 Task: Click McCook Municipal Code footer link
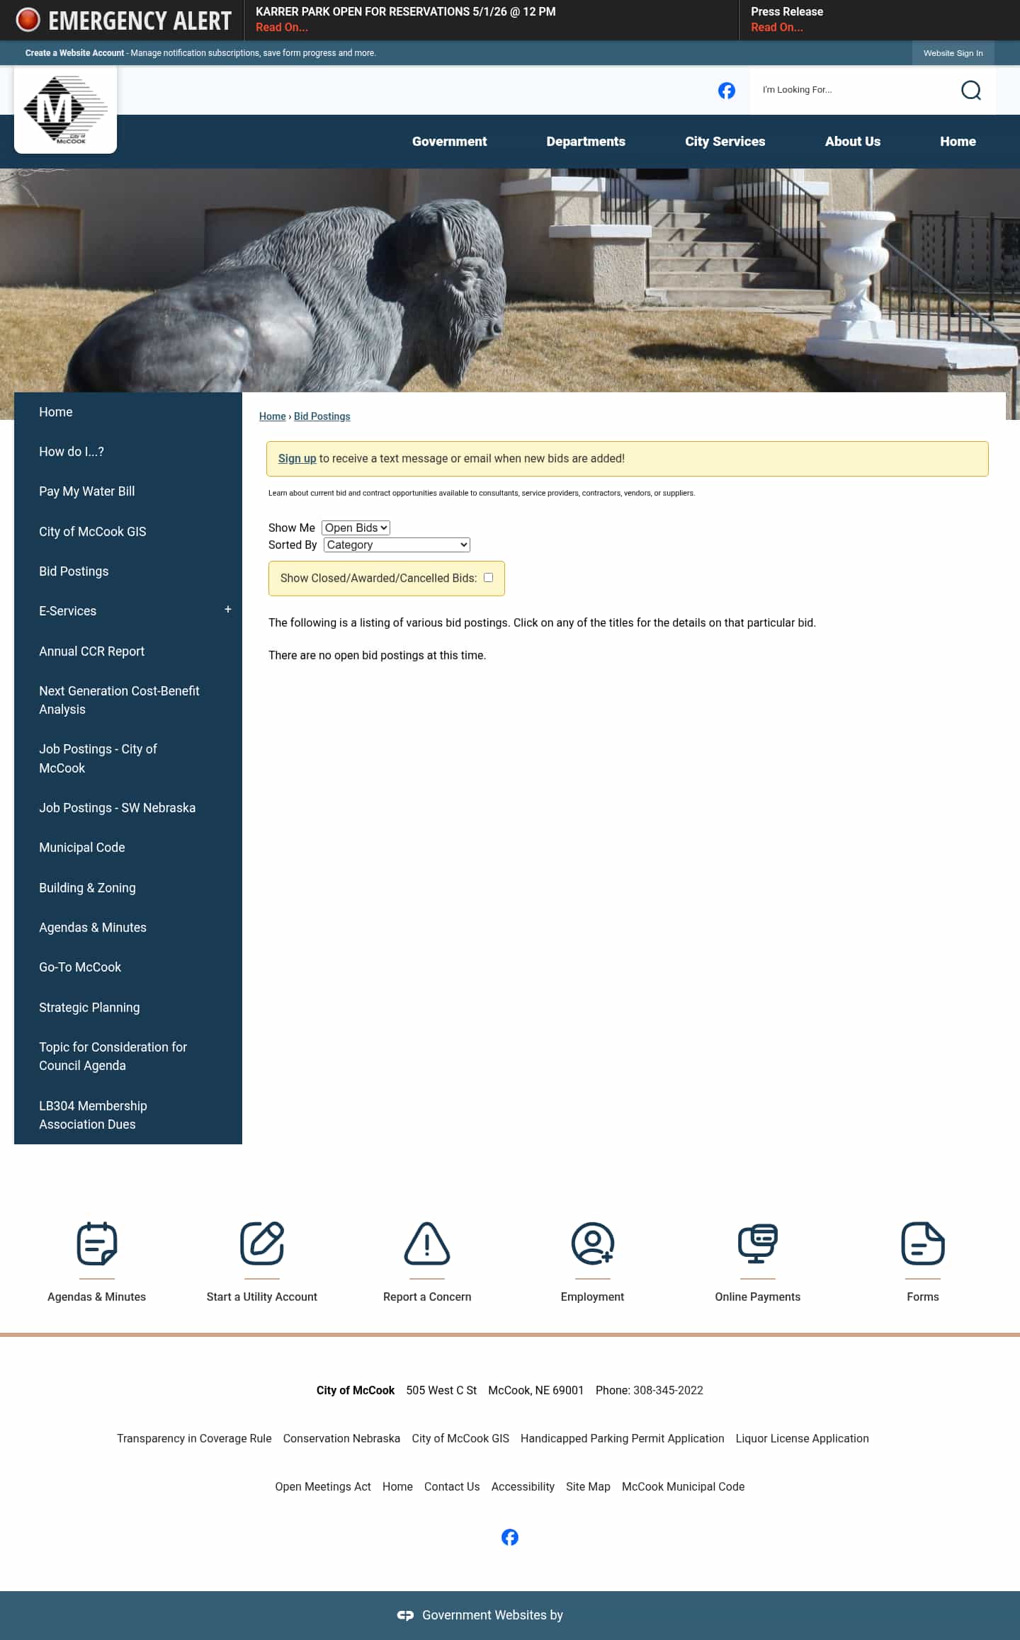click(683, 1486)
